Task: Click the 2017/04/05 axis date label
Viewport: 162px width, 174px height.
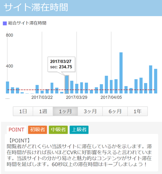Action: pos(111,97)
